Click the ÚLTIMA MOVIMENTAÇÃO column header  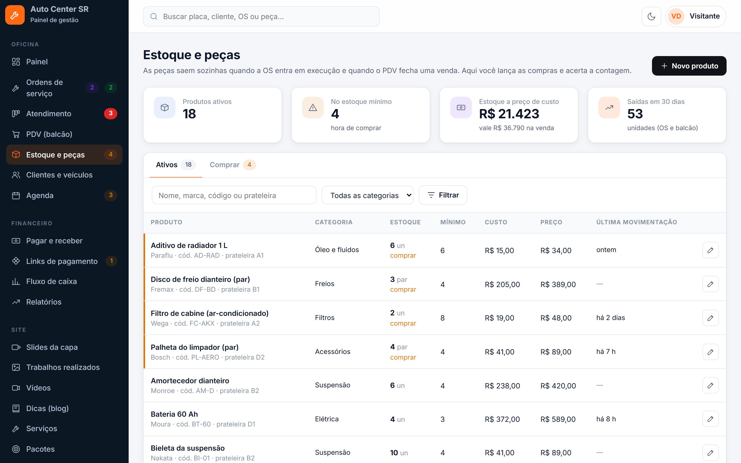636,222
